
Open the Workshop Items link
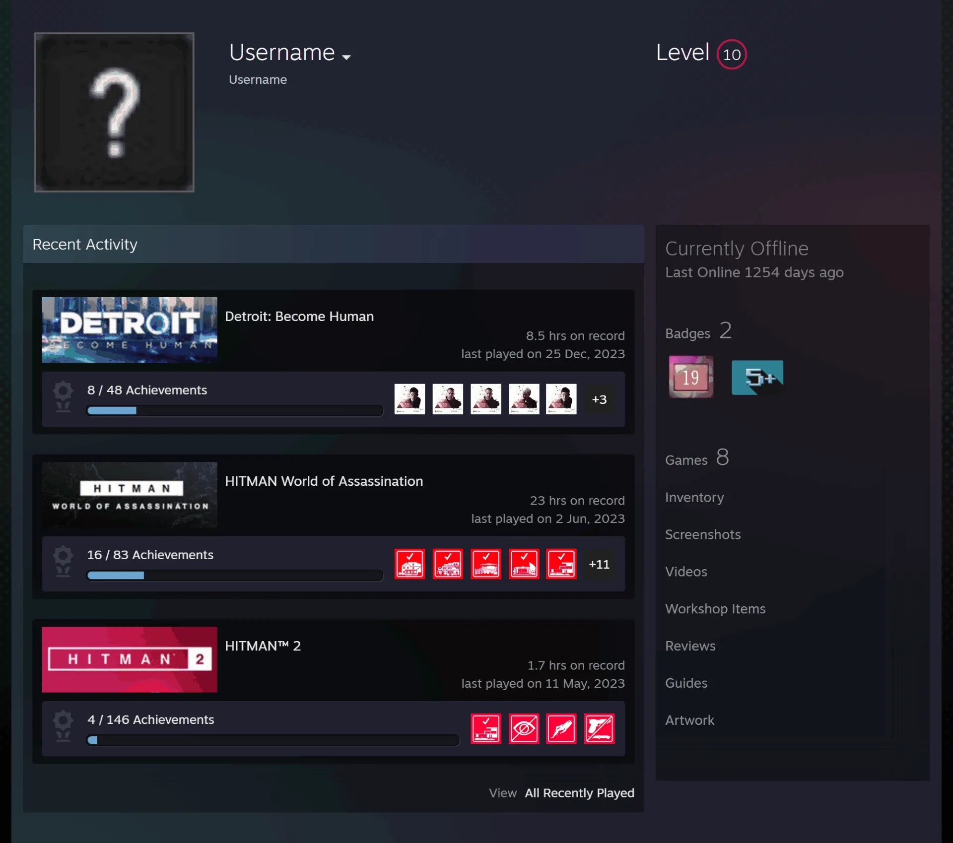click(x=715, y=609)
